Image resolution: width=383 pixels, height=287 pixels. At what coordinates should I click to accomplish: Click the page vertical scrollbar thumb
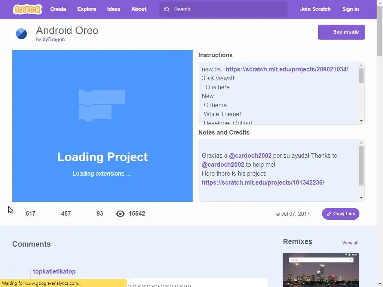click(x=380, y=30)
